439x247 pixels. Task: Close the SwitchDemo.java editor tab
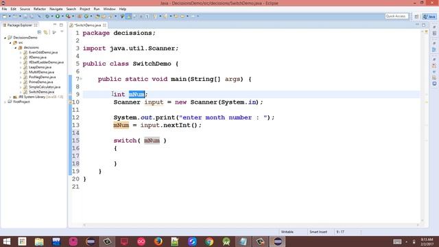click(x=104, y=25)
